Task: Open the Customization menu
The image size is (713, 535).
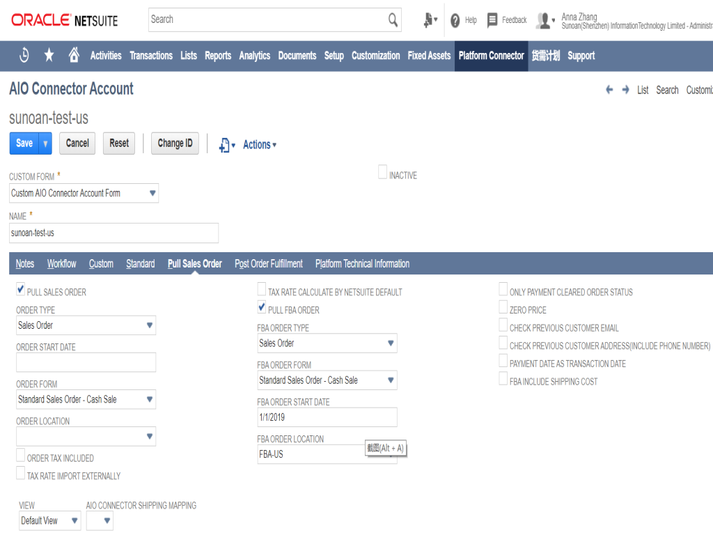Action: coord(375,56)
